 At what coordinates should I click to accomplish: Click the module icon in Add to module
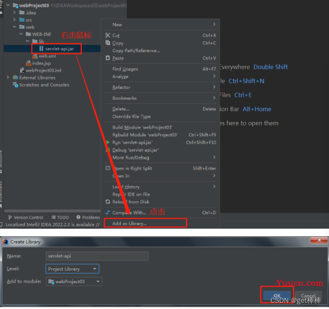tap(51, 281)
